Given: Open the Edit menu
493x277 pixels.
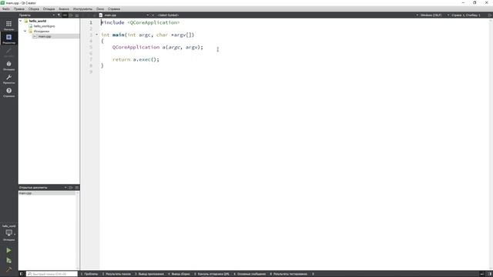Looking at the screenshot, I should tap(18, 8).
